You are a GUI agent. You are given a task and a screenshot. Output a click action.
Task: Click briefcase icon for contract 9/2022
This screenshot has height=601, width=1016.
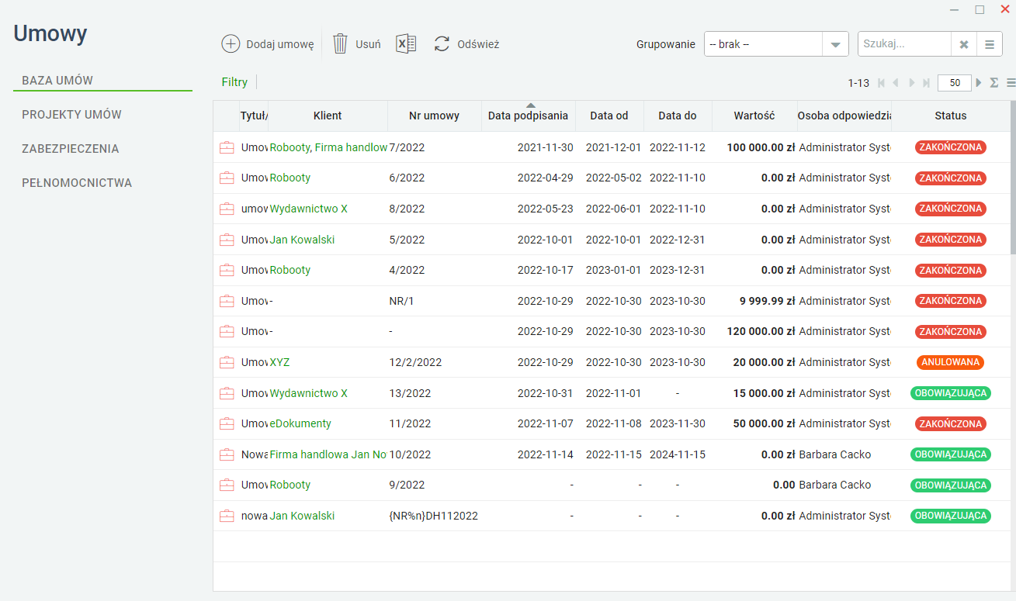227,485
